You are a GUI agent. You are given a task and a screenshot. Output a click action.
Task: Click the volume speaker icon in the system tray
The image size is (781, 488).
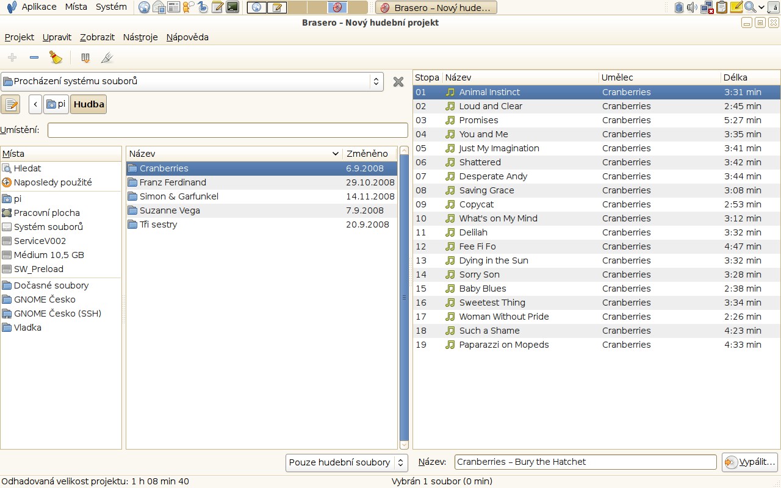692,7
